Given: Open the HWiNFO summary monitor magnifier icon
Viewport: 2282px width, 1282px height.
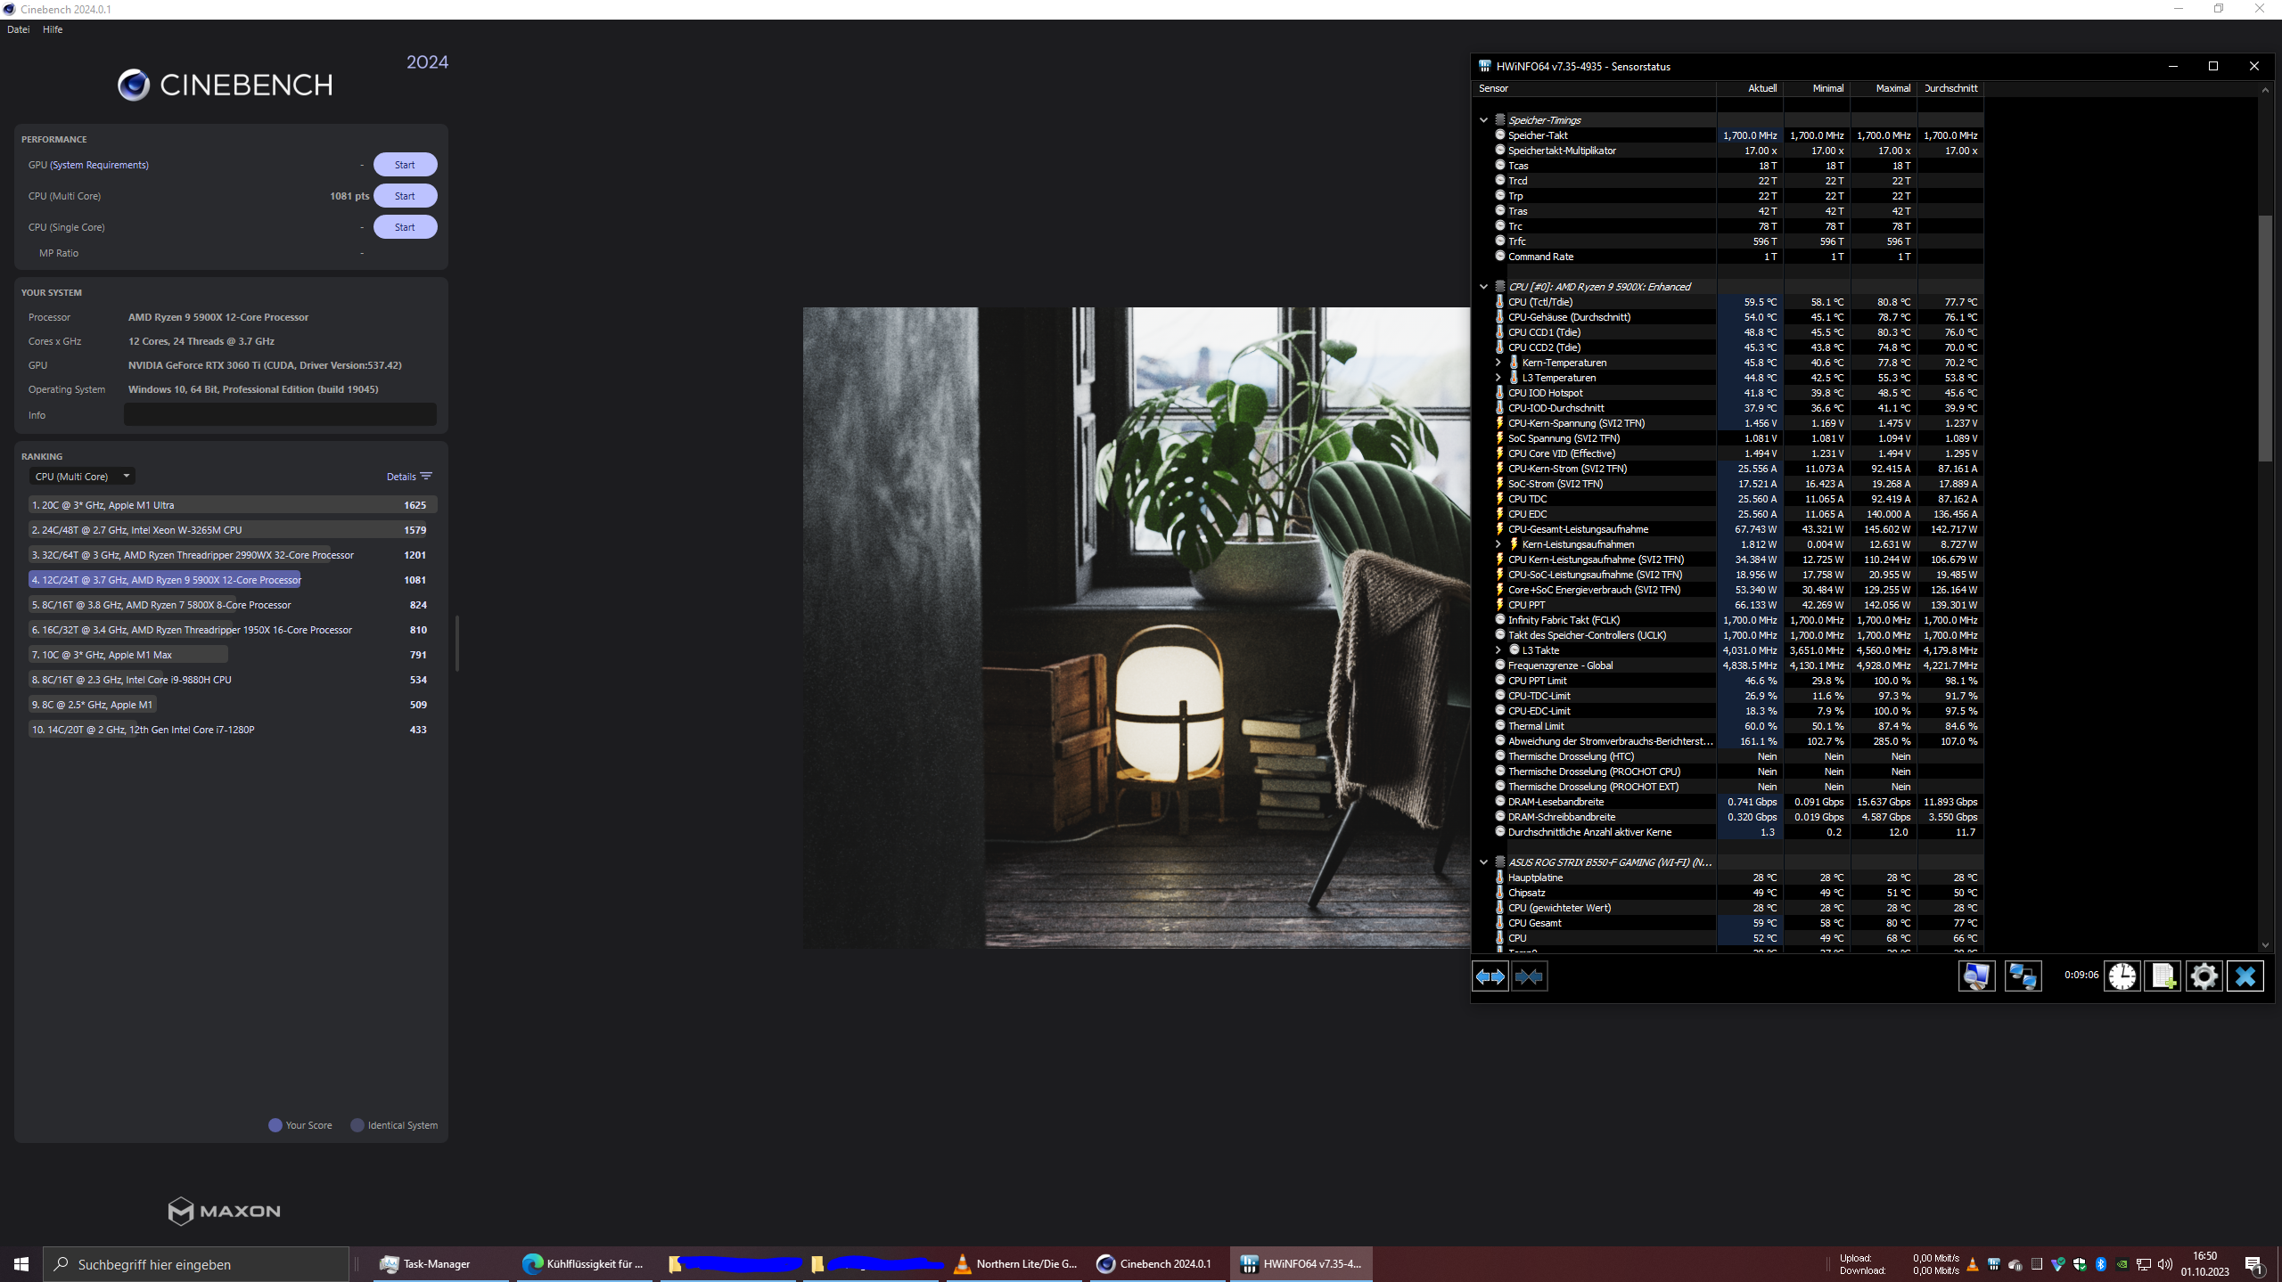Looking at the screenshot, I should coord(1976,976).
